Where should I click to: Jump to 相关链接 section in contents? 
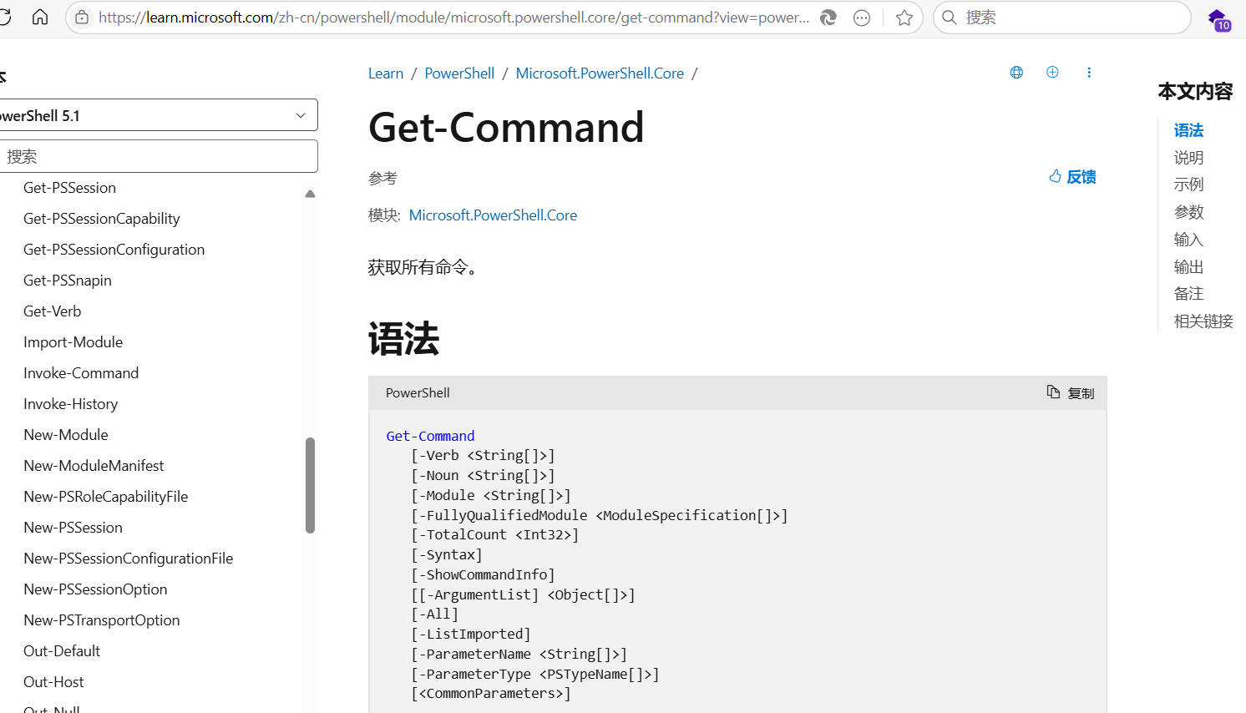click(1203, 321)
